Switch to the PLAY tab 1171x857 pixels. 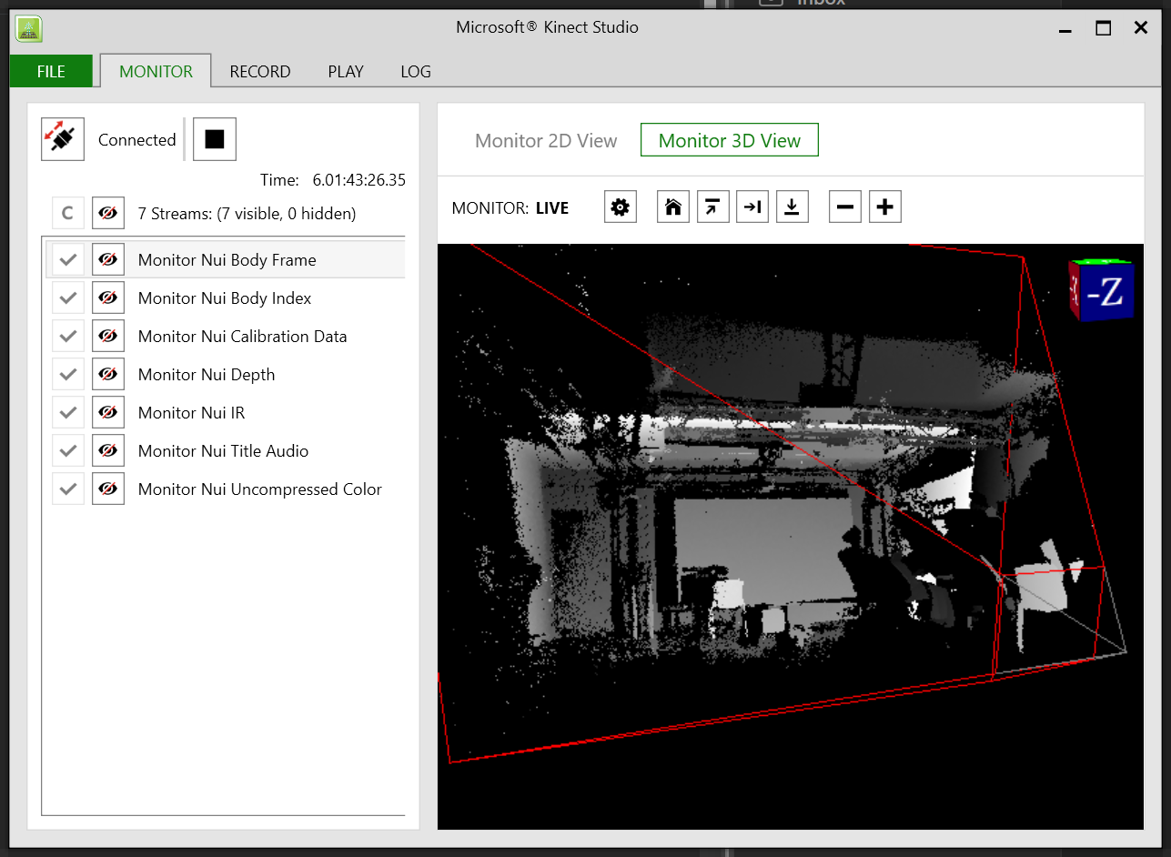pos(346,71)
